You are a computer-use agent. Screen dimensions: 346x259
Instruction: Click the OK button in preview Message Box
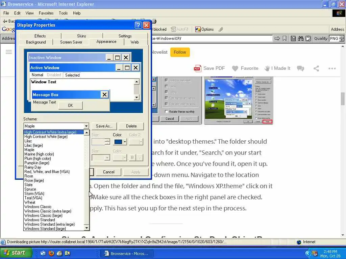[71, 106]
